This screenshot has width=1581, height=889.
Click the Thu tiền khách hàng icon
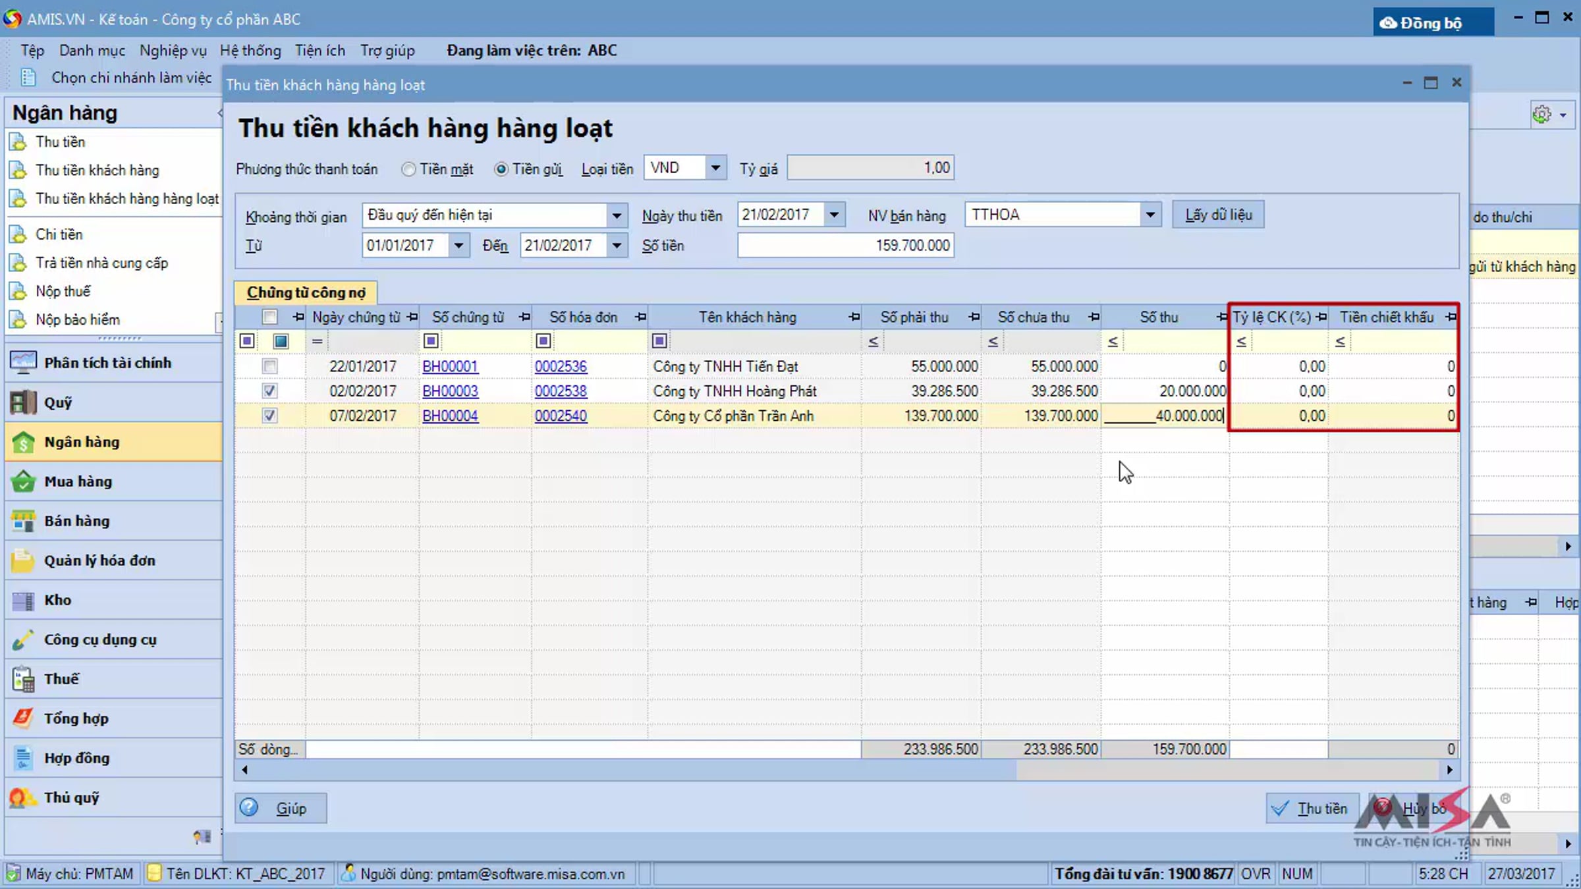18,170
